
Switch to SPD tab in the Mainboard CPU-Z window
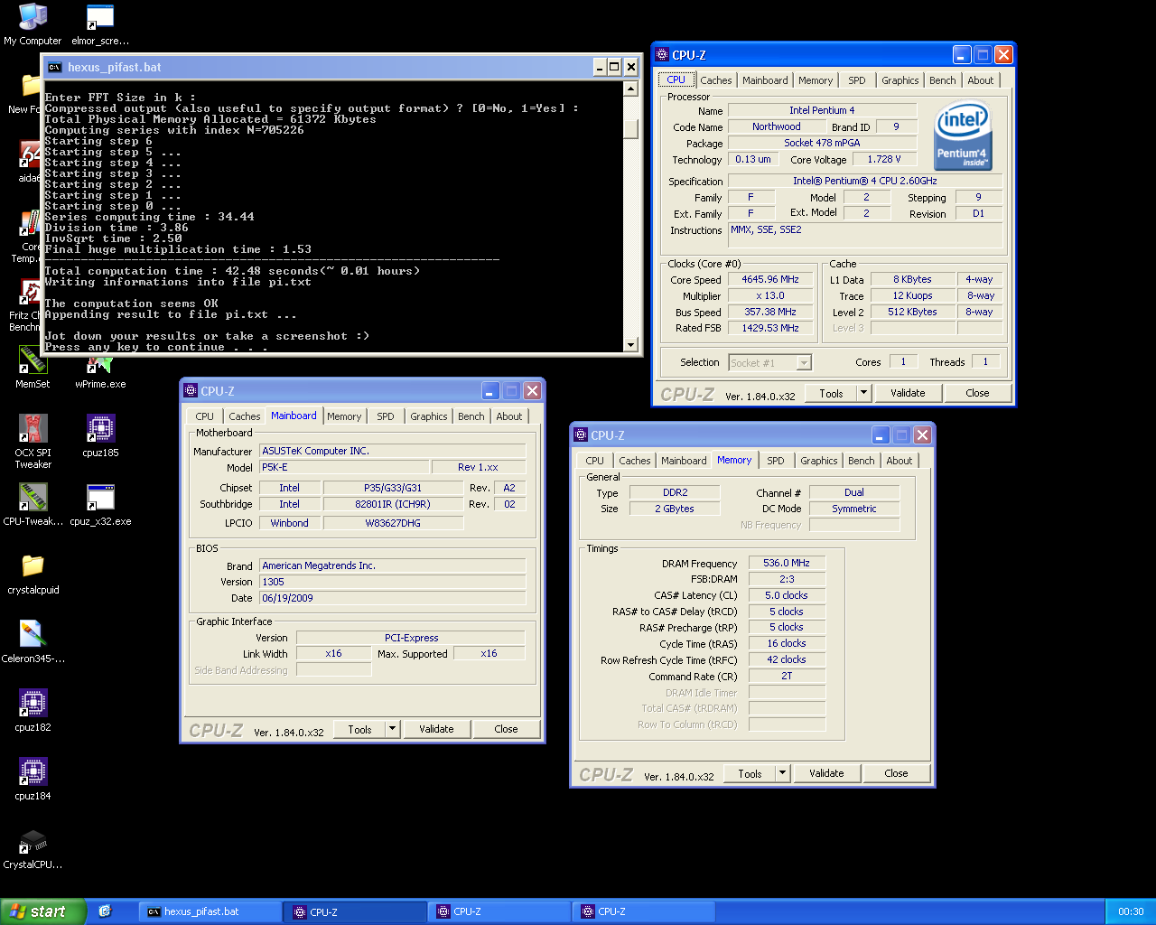(386, 416)
